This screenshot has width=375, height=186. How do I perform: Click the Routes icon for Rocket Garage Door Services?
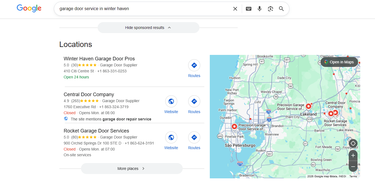pyautogui.click(x=194, y=137)
